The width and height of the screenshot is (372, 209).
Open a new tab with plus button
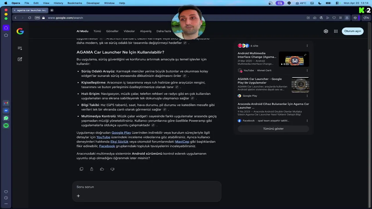pos(52,10)
